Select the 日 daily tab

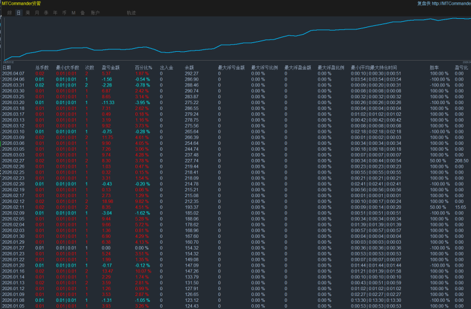(19, 12)
